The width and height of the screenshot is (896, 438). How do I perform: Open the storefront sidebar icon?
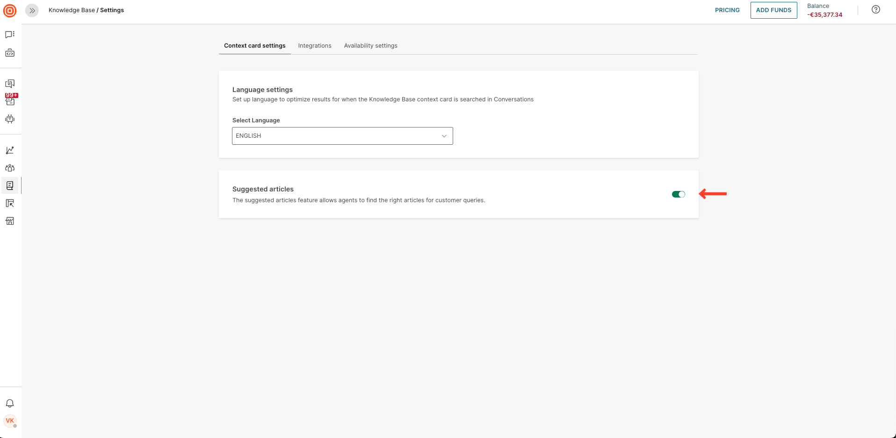pyautogui.click(x=10, y=221)
